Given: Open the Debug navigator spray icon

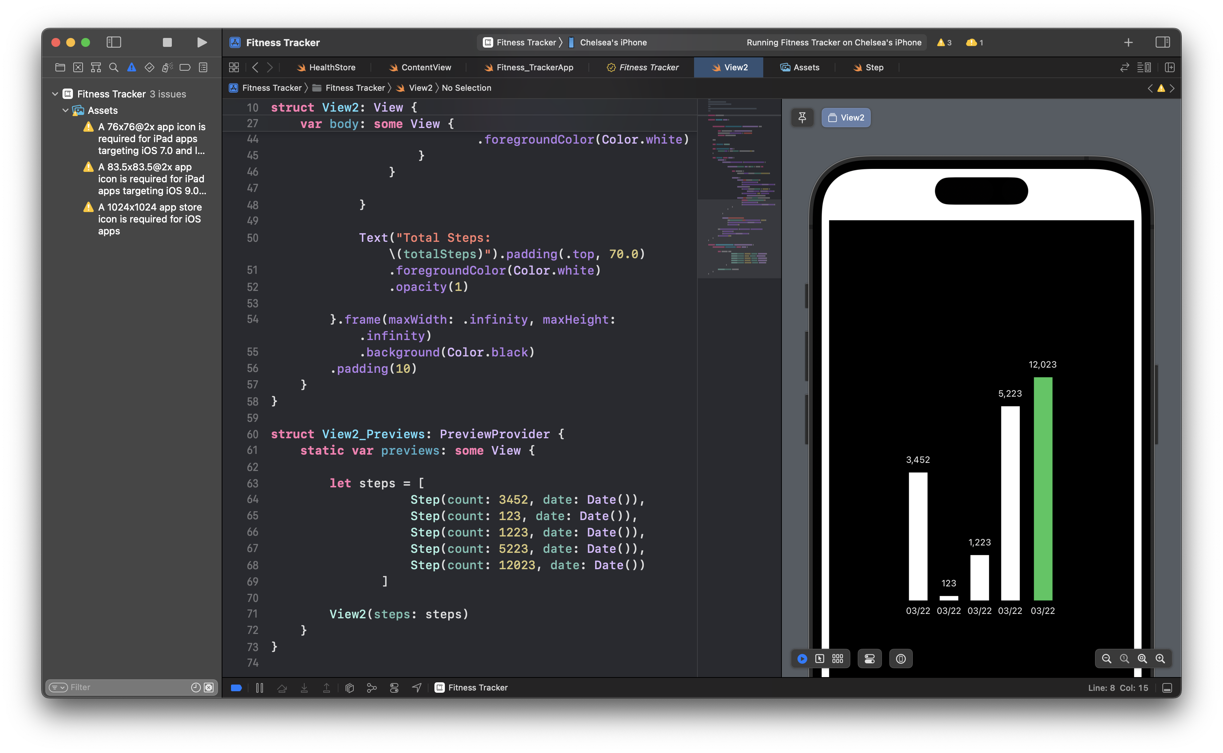Looking at the screenshot, I should (x=167, y=67).
